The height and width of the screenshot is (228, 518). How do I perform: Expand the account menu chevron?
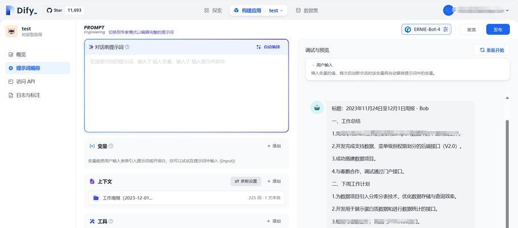507,11
